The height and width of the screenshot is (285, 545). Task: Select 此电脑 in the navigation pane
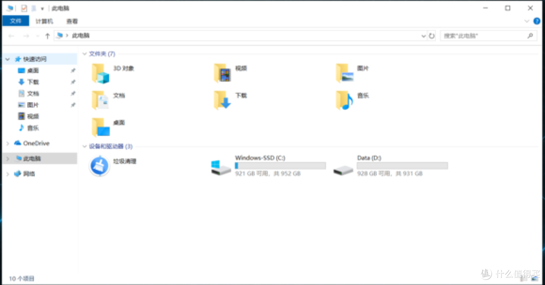pos(40,159)
